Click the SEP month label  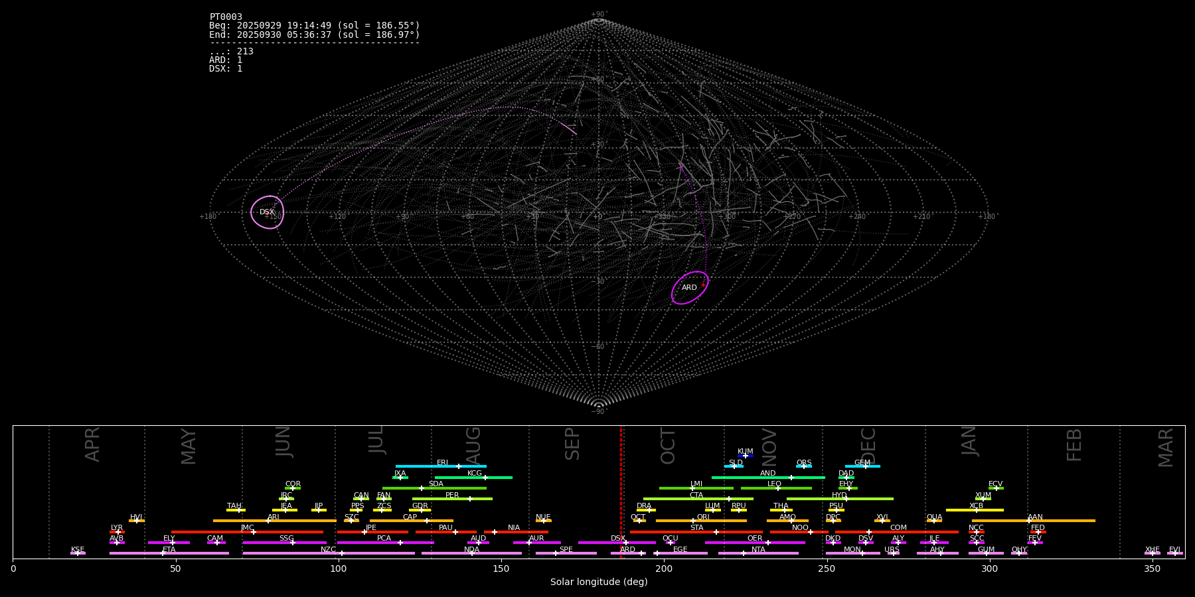pos(572,444)
